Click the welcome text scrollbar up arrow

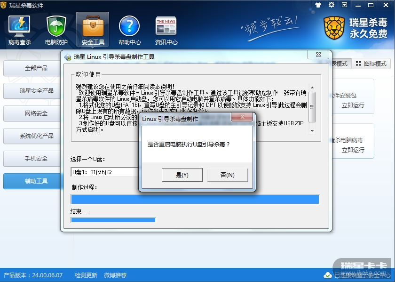[312, 88]
